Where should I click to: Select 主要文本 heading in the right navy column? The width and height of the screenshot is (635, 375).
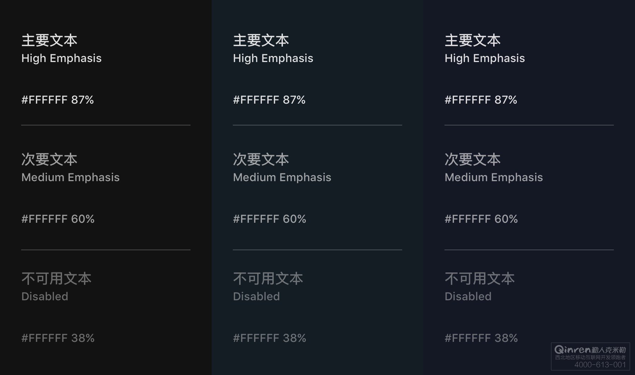472,41
